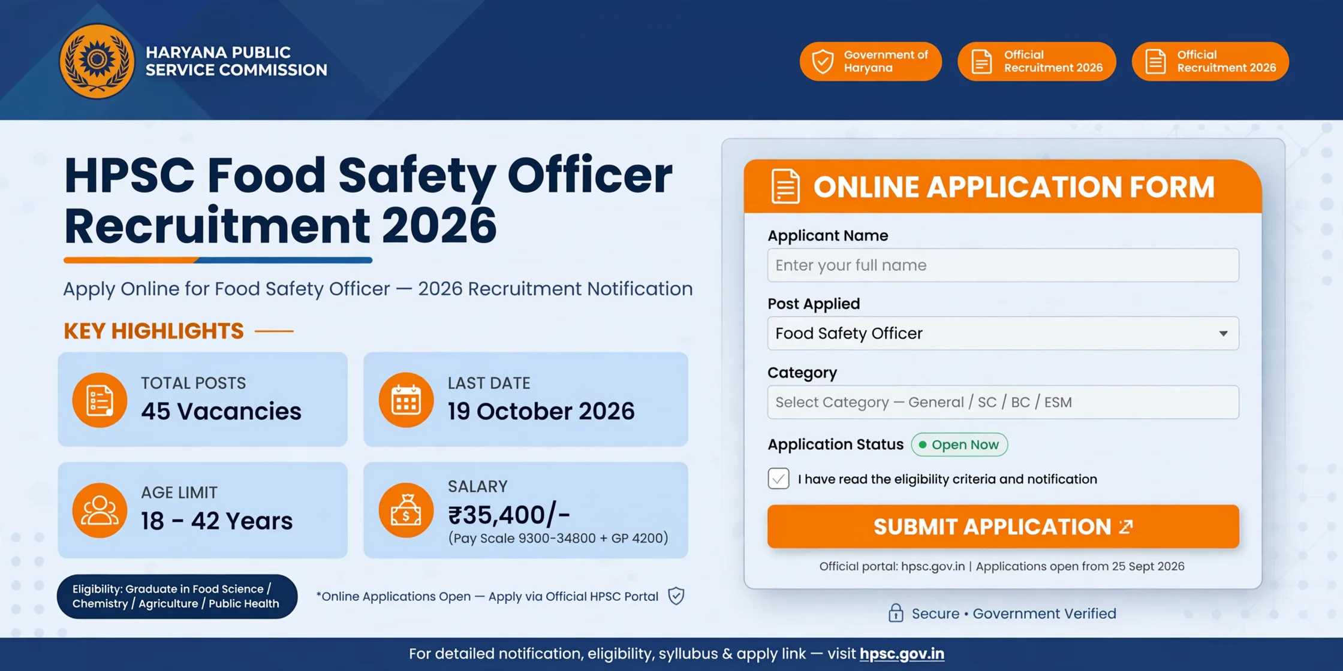Open the Select Category dropdown field
Image resolution: width=1343 pixels, height=671 pixels.
tap(1003, 402)
